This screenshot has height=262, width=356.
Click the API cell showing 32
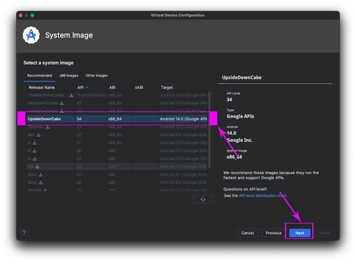point(91,135)
